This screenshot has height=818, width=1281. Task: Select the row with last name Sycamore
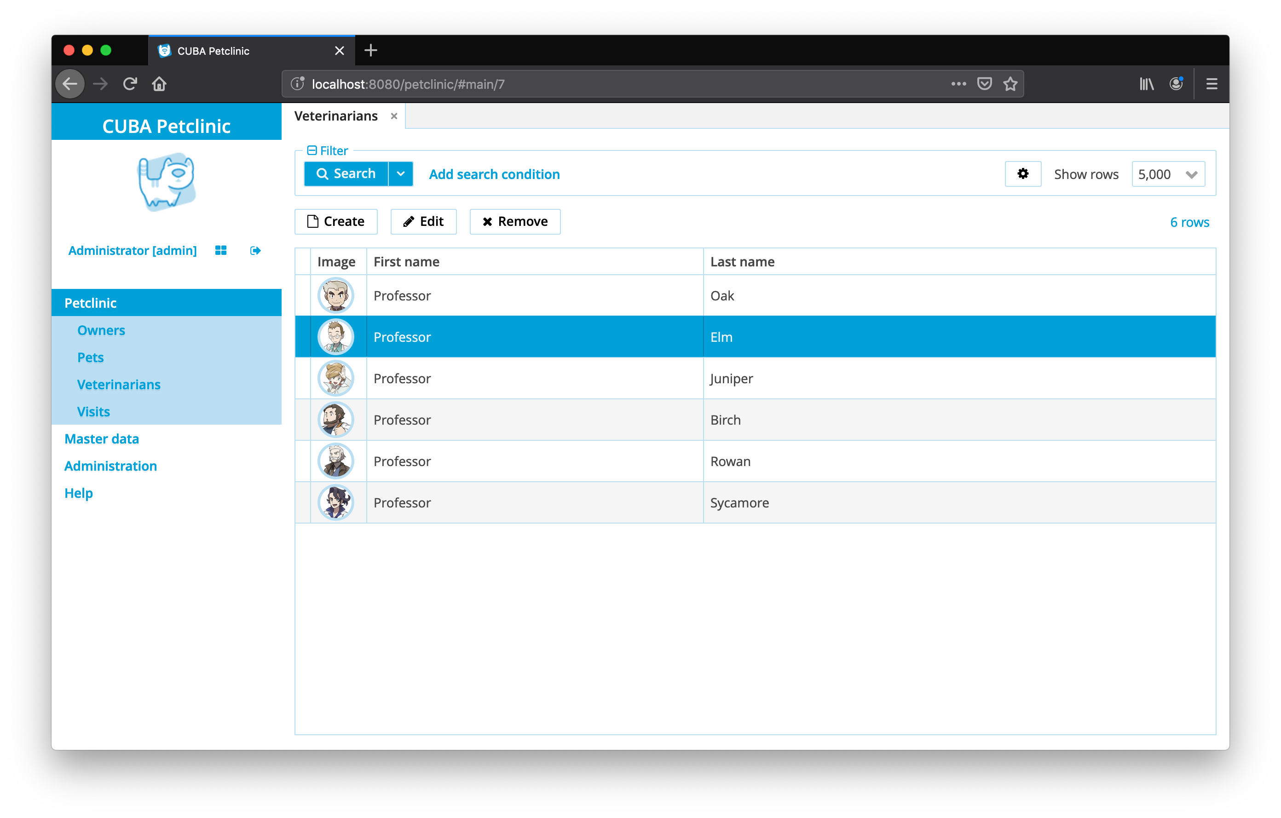coord(756,503)
